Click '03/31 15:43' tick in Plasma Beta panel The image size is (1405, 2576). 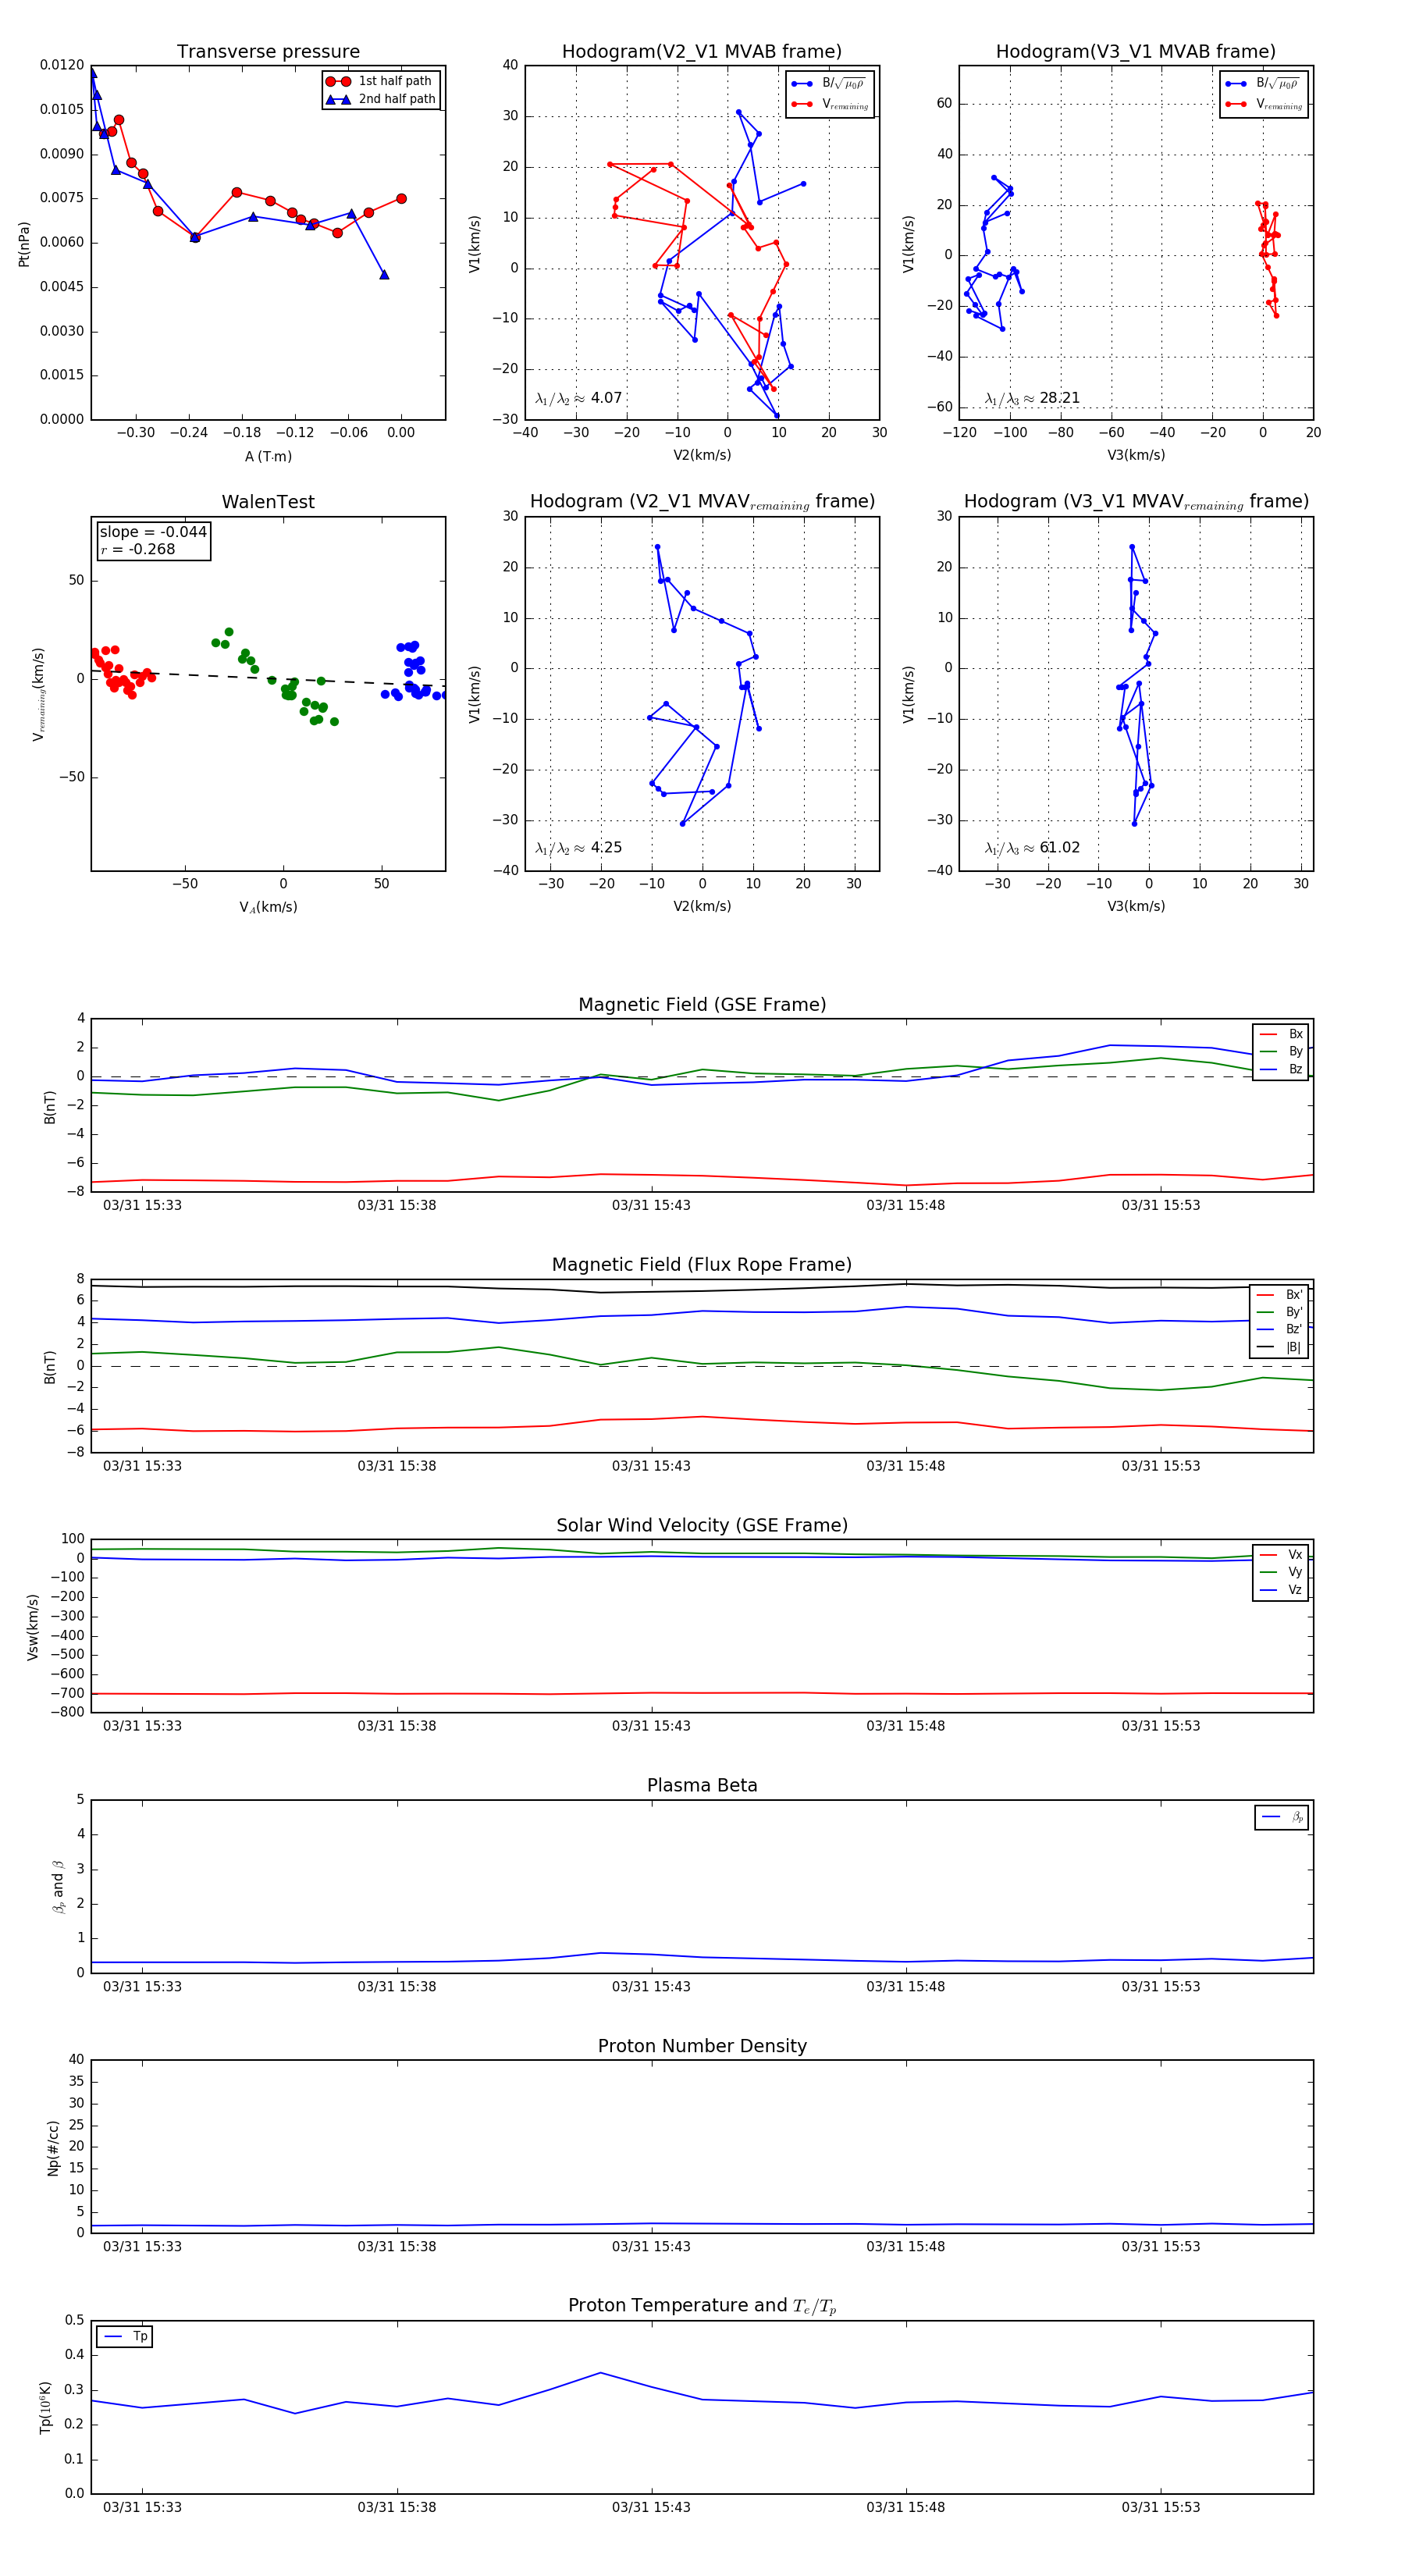click(651, 1986)
